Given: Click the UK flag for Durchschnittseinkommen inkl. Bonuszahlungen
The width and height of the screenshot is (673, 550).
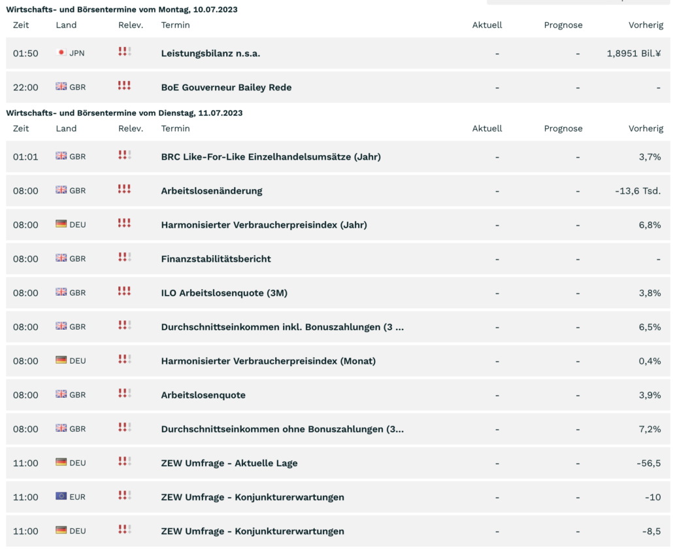Looking at the screenshot, I should click(61, 326).
